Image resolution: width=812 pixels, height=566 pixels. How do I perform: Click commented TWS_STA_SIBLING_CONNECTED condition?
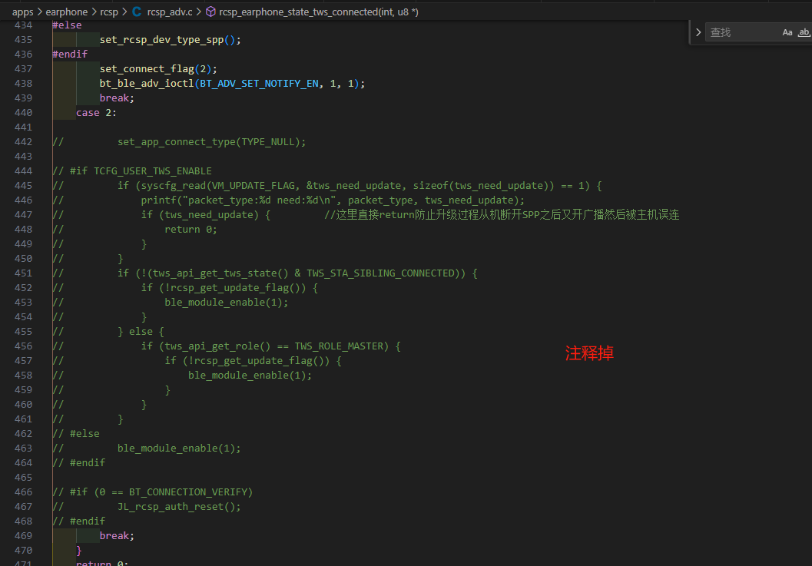[x=298, y=273]
